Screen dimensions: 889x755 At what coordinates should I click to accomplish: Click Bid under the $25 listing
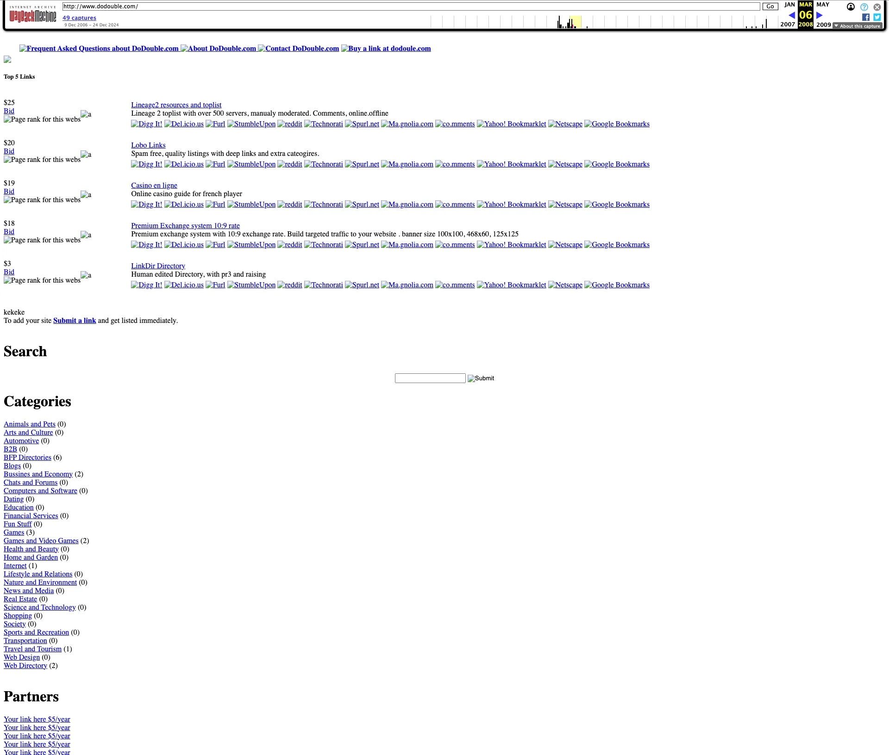[x=9, y=111]
